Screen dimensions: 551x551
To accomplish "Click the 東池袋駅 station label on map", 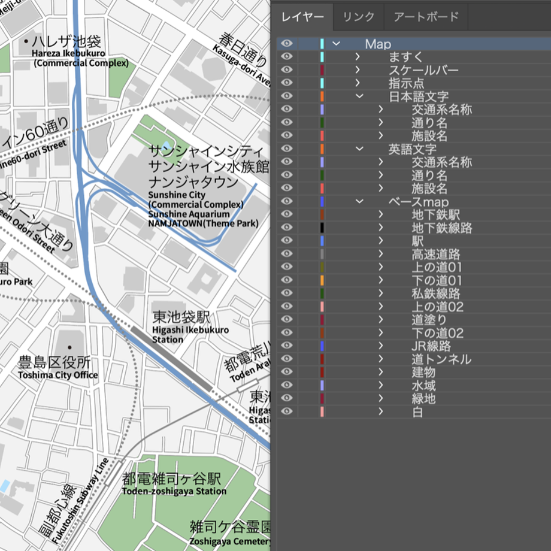I will click(181, 317).
